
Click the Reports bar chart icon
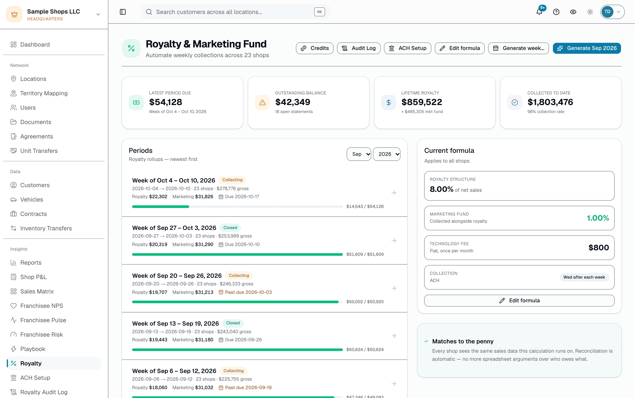tap(13, 263)
